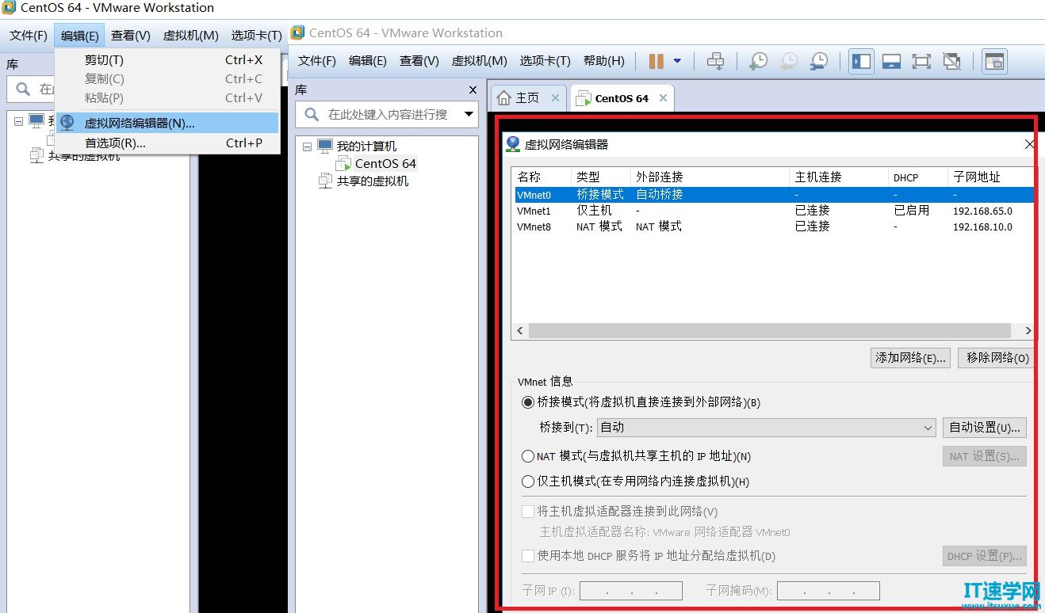
Task: Open the snapshot manager (clock with wrench)
Action: [x=818, y=61]
